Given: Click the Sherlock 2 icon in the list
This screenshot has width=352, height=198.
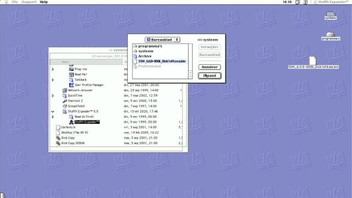Looking at the screenshot, I should pyautogui.click(x=65, y=101).
